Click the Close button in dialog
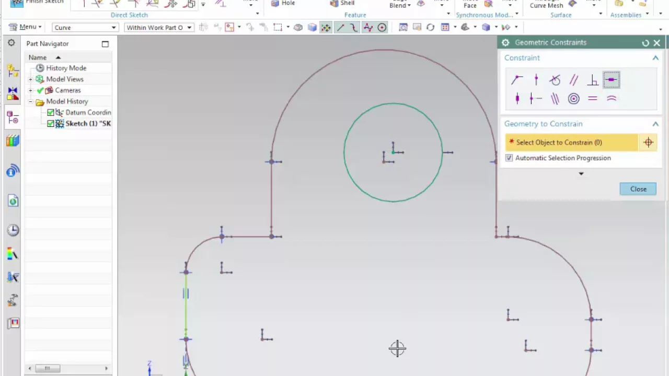This screenshot has height=376, width=669. tap(638, 189)
